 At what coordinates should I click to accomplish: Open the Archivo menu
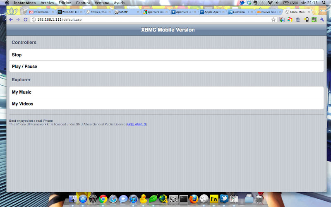click(x=47, y=3)
